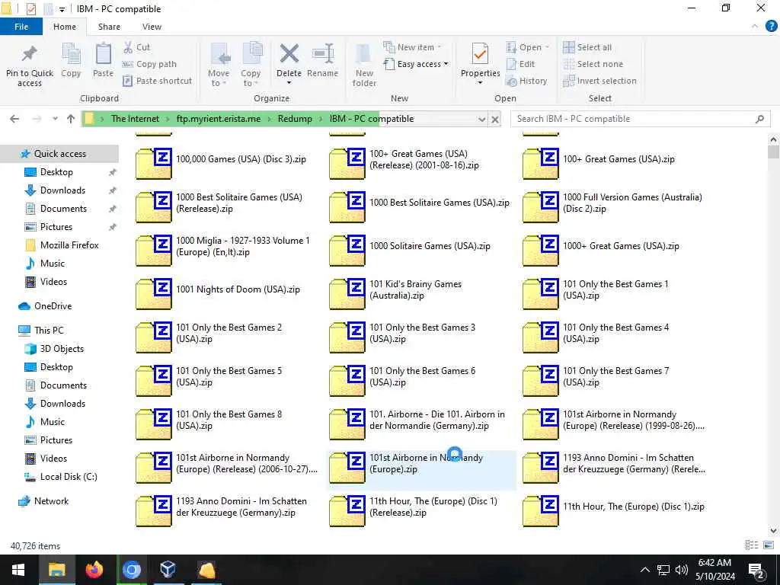
Task: Open the recent locations dropdown arrow
Action: (x=55, y=119)
